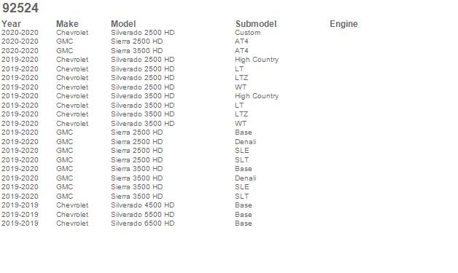This screenshot has height=273, width=458.
Task: Click the first 2020-2020 year cell
Action: coord(20,33)
